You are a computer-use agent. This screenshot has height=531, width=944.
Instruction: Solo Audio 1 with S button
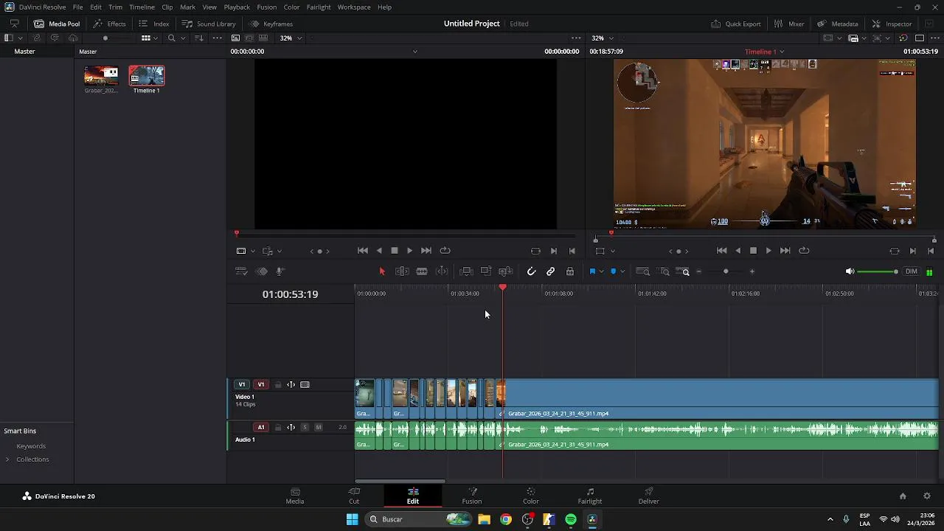pos(305,427)
